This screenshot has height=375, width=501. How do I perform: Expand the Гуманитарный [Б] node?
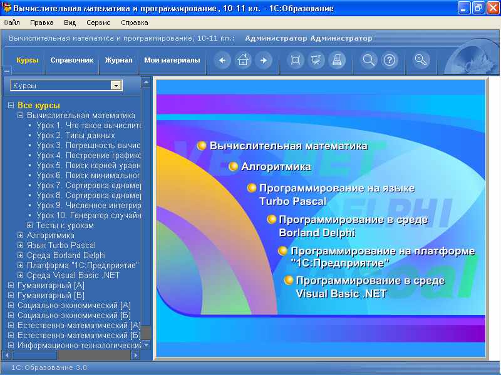tap(11, 295)
